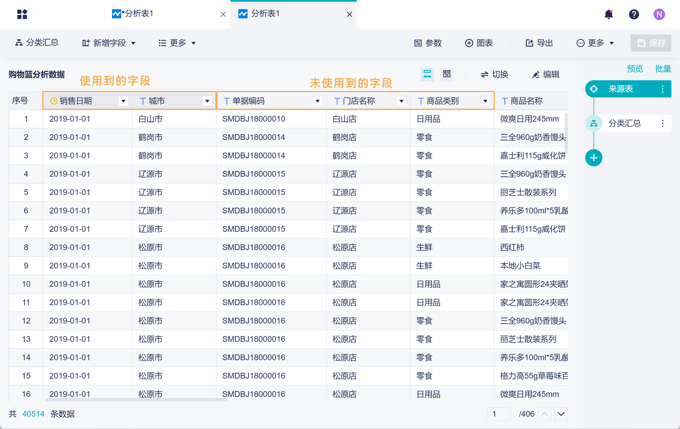680x429 pixels.
Task: Click 门店名称 text type icon
Action: pos(337,101)
